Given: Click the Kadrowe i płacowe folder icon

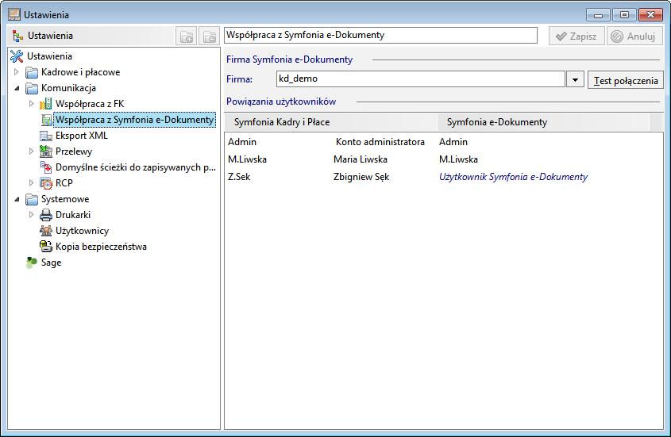Looking at the screenshot, I should [32, 72].
